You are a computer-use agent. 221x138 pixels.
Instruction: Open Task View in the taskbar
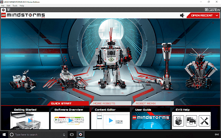[x=72, y=135]
